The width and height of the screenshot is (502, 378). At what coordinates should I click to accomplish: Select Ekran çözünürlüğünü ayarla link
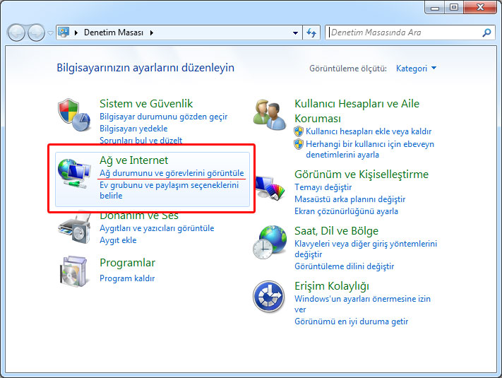(346, 211)
